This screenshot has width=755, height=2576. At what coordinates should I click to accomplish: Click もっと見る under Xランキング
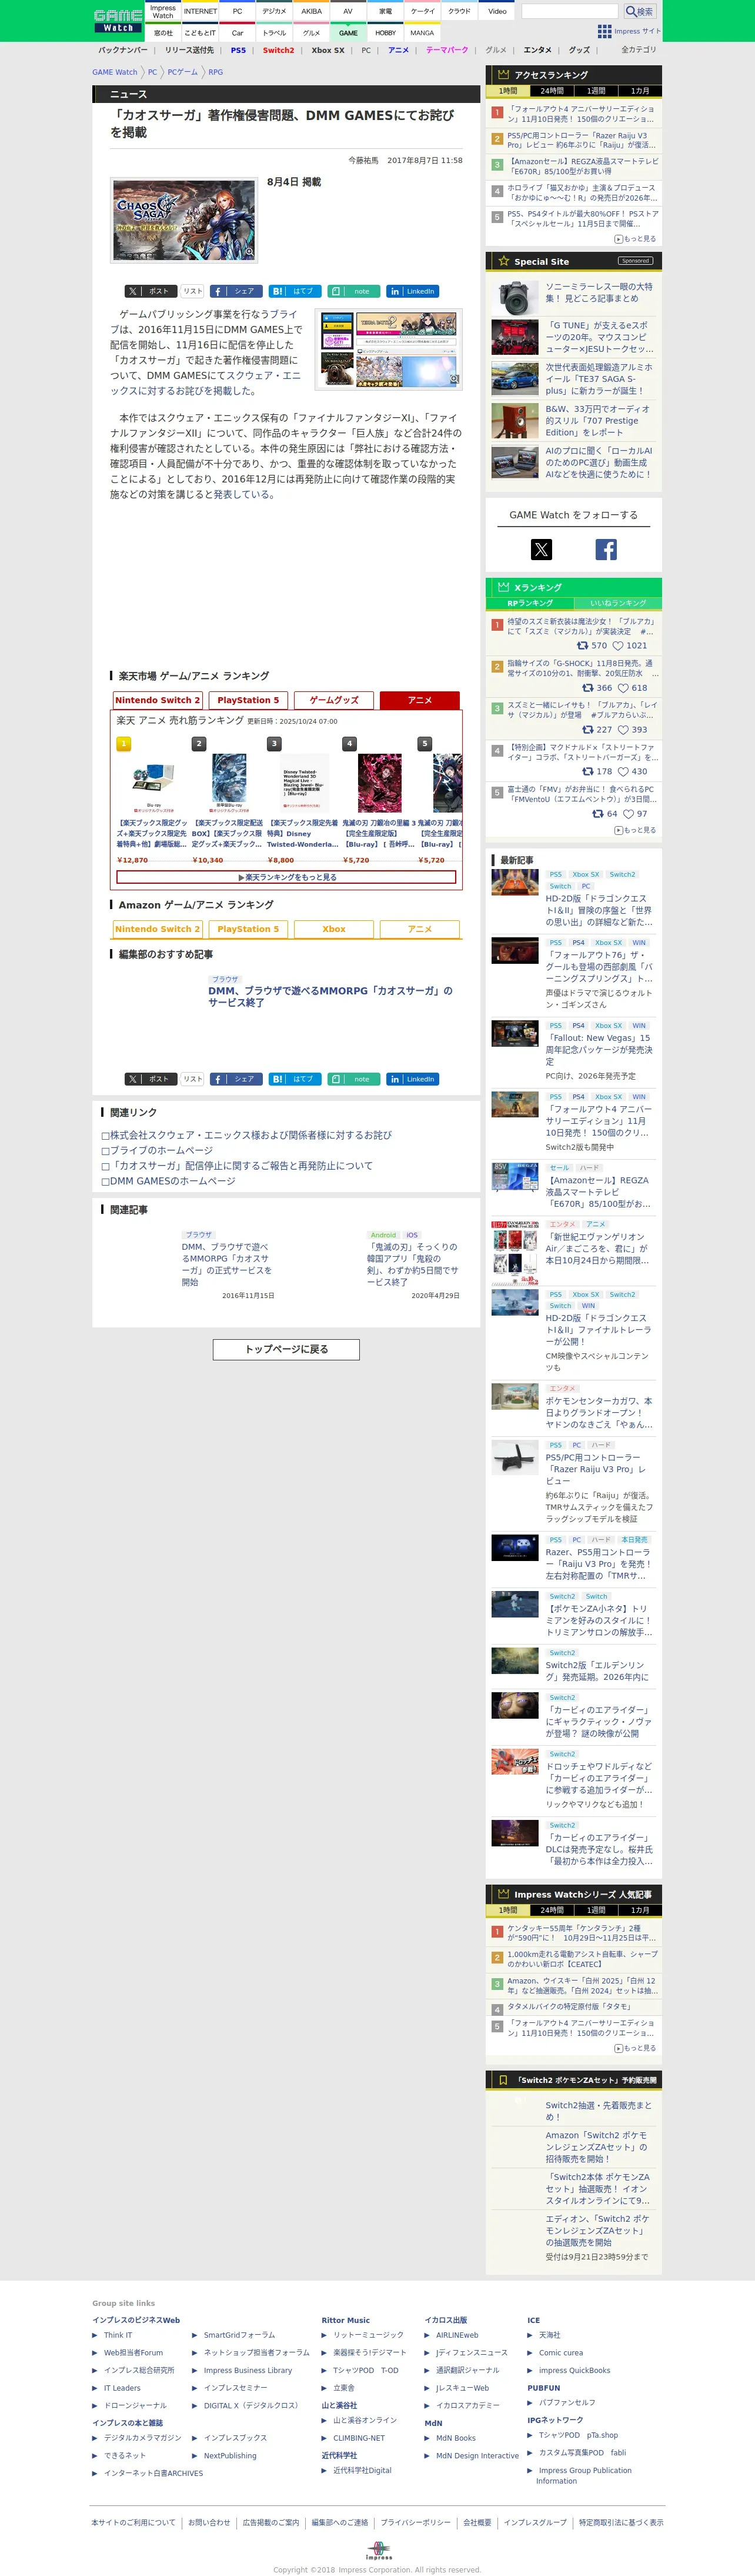coord(635,830)
